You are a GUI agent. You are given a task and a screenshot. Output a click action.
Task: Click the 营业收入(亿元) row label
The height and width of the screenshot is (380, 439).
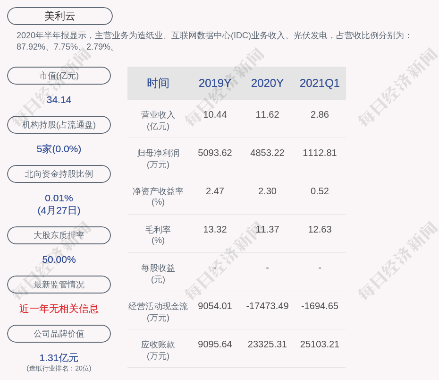[x=158, y=121]
